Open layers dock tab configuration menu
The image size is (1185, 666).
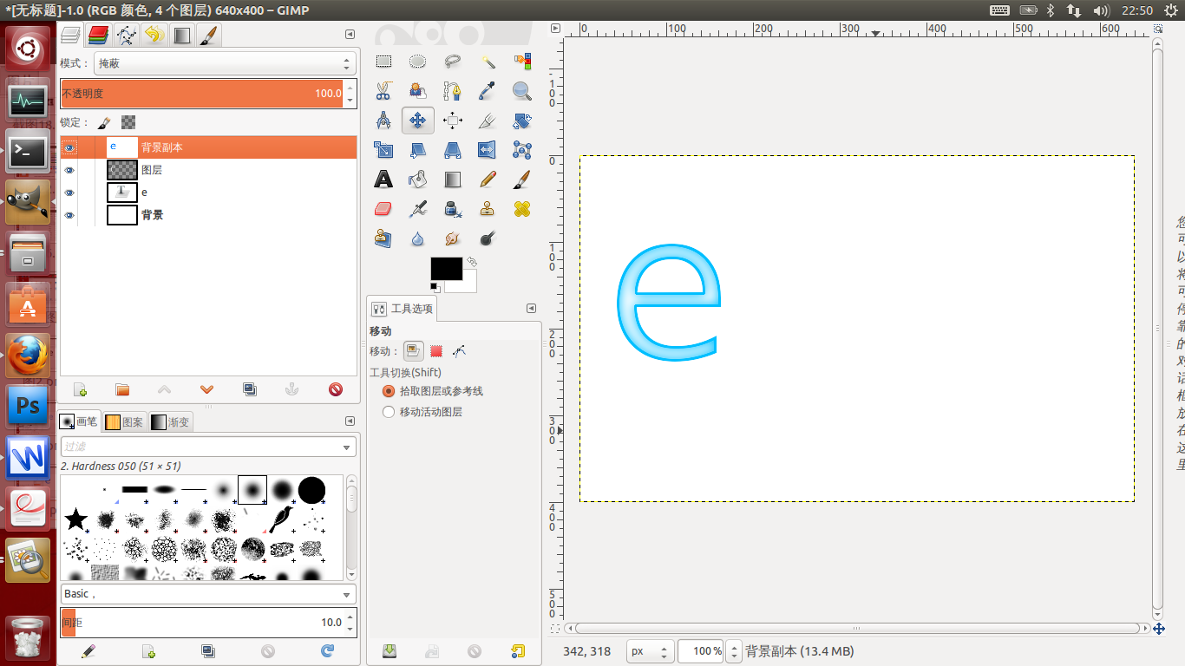(x=350, y=35)
